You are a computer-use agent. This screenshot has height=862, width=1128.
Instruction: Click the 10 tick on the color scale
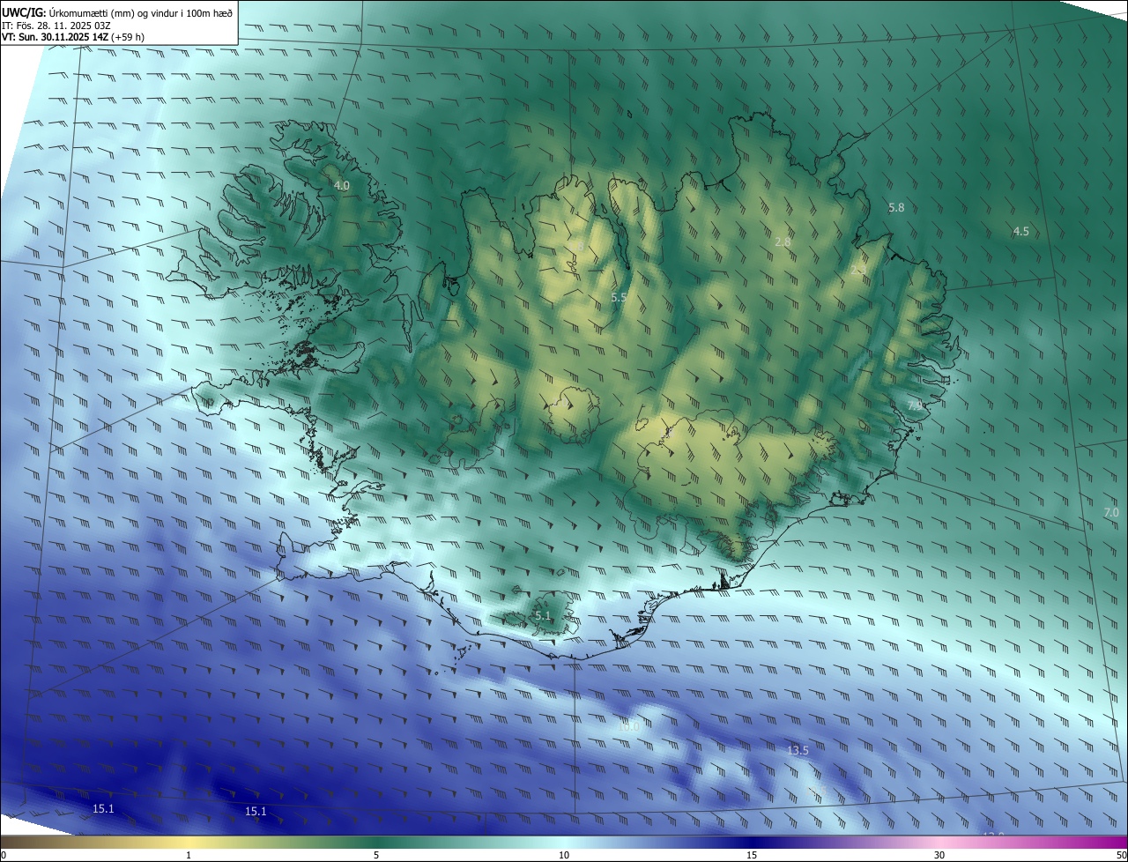click(x=564, y=856)
